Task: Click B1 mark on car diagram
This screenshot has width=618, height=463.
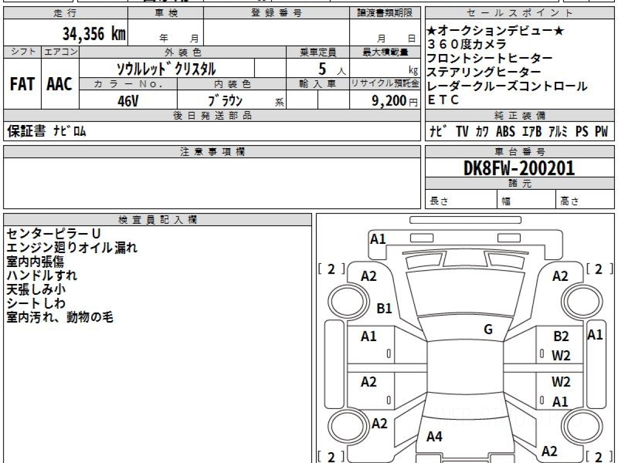Action: pos(384,309)
